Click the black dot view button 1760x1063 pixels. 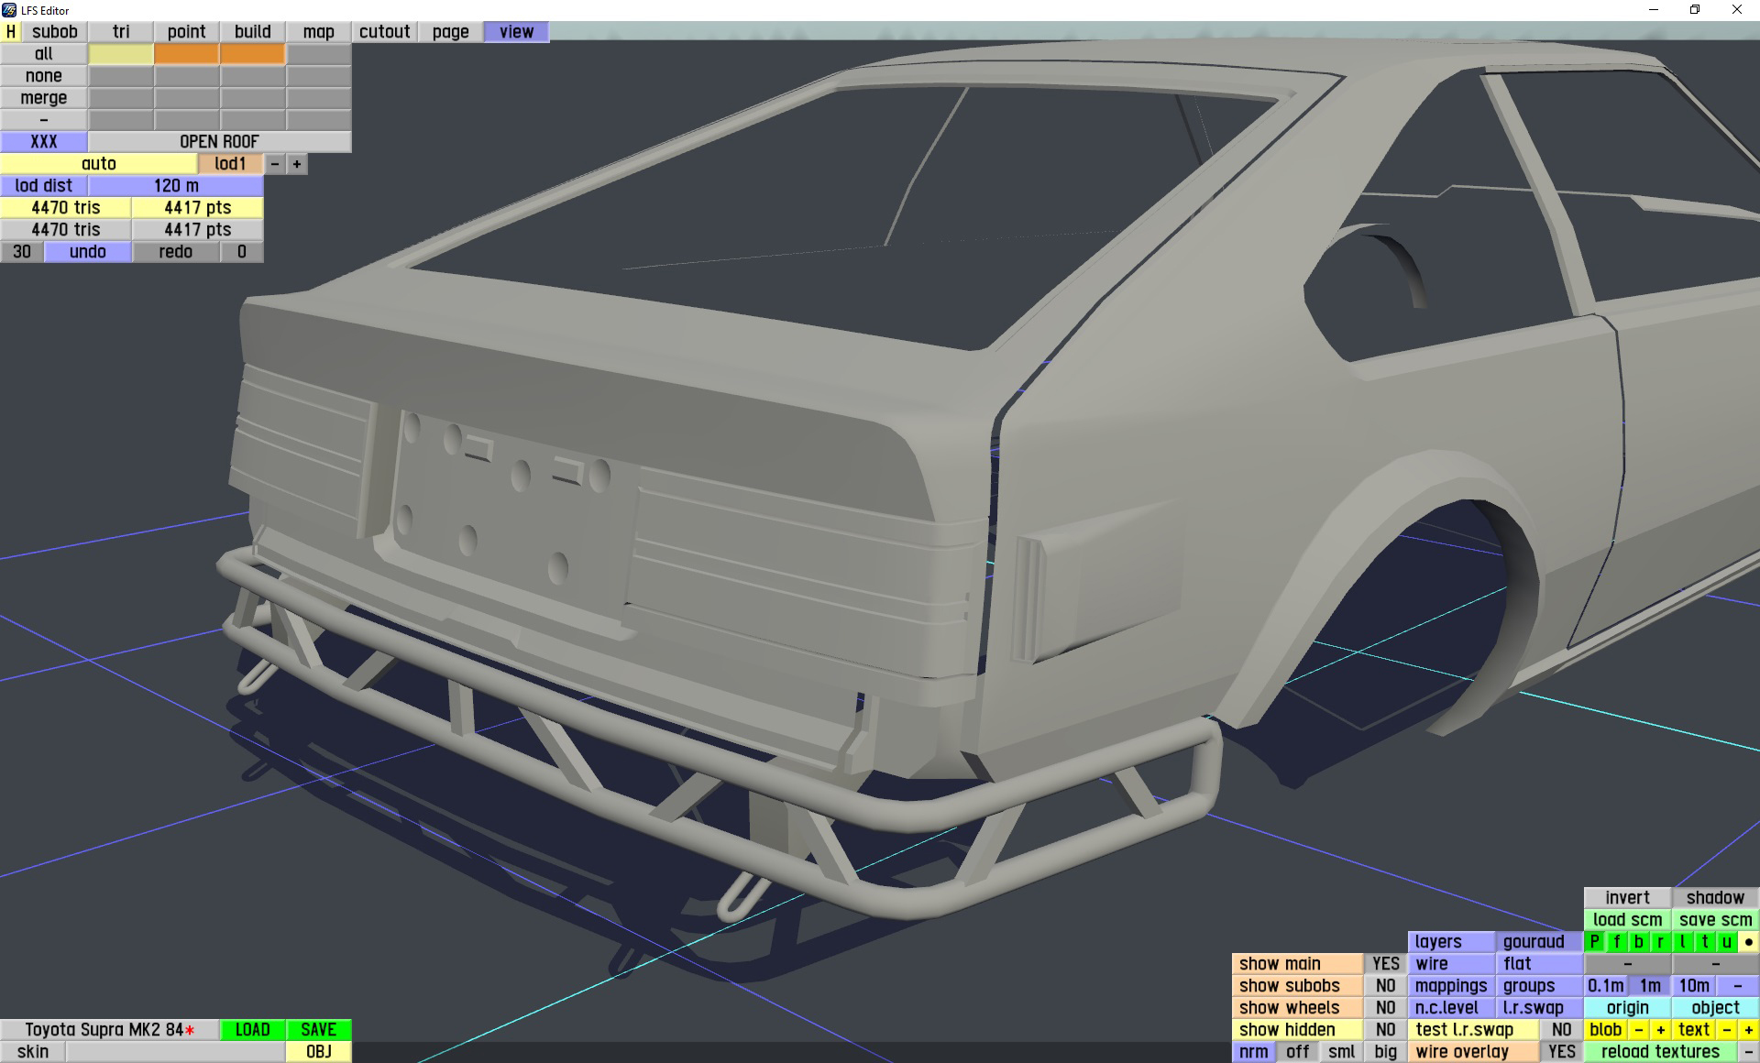point(1748,941)
